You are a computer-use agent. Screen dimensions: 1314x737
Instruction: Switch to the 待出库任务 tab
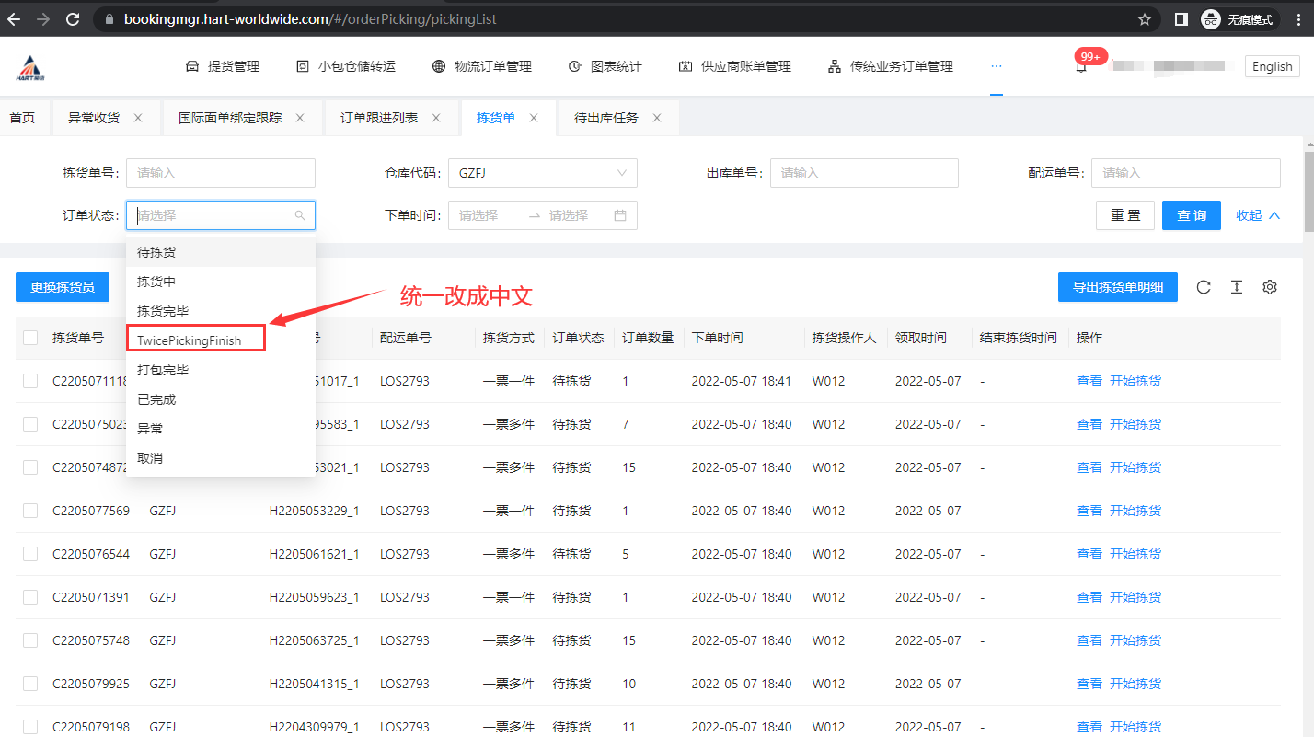605,118
